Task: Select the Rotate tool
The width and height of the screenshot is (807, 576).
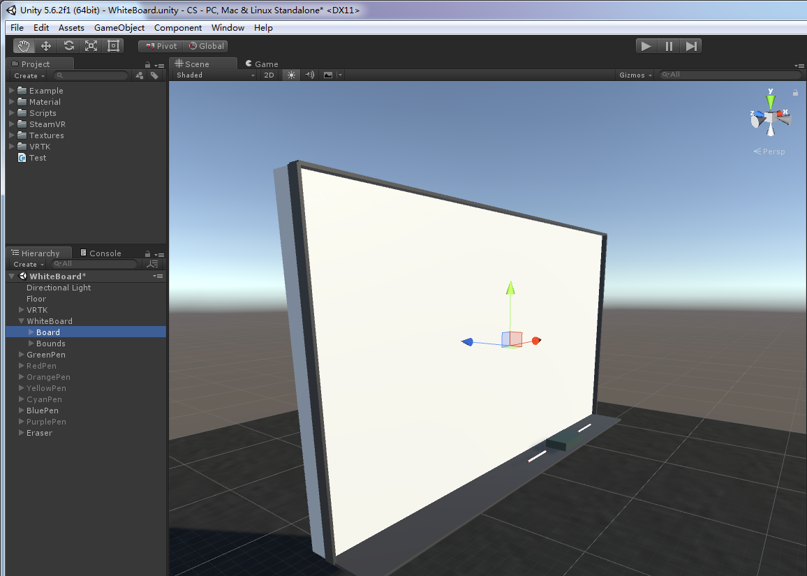Action: (68, 46)
